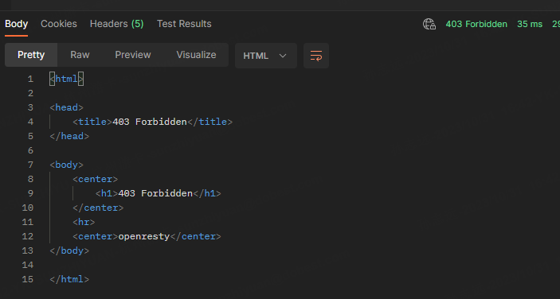Click the network globe lock icon
Viewport: 560px width, 299px height.
pyautogui.click(x=429, y=24)
